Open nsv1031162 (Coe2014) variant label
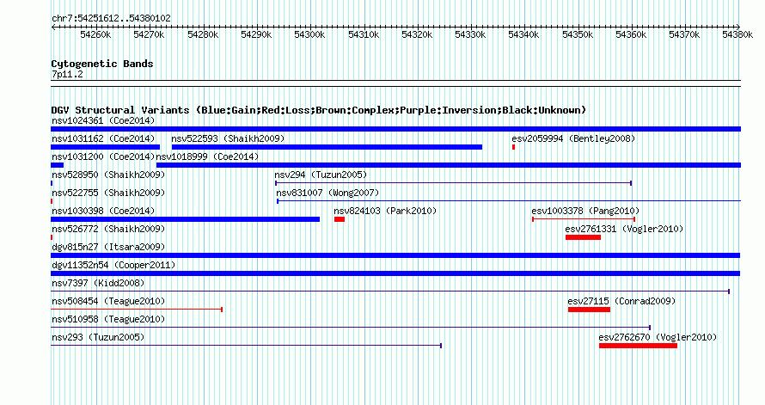This screenshot has height=405, width=765. click(x=103, y=138)
